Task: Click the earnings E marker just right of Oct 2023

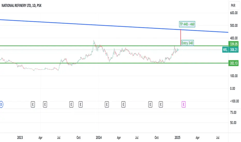Action: click(80, 105)
